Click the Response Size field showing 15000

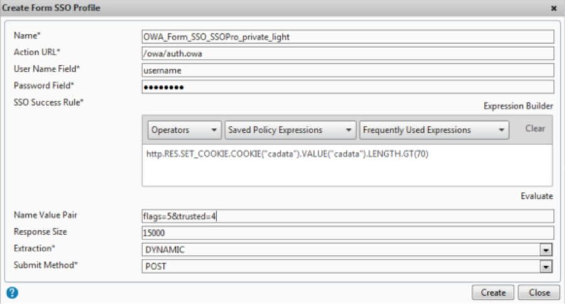click(x=347, y=233)
